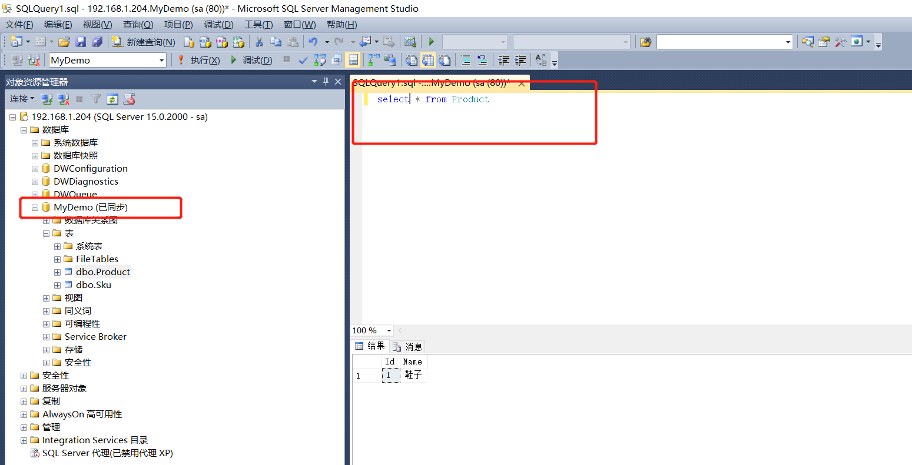Click the Disconnect icon in Object Explorer

point(63,99)
